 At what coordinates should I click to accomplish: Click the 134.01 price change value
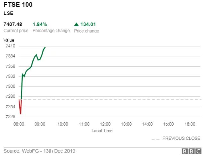[x=88, y=24]
